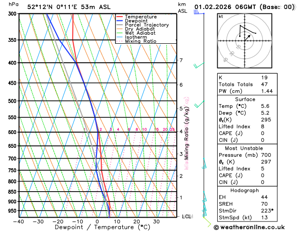Click the Parcel Trajectory legend entry

143,25
